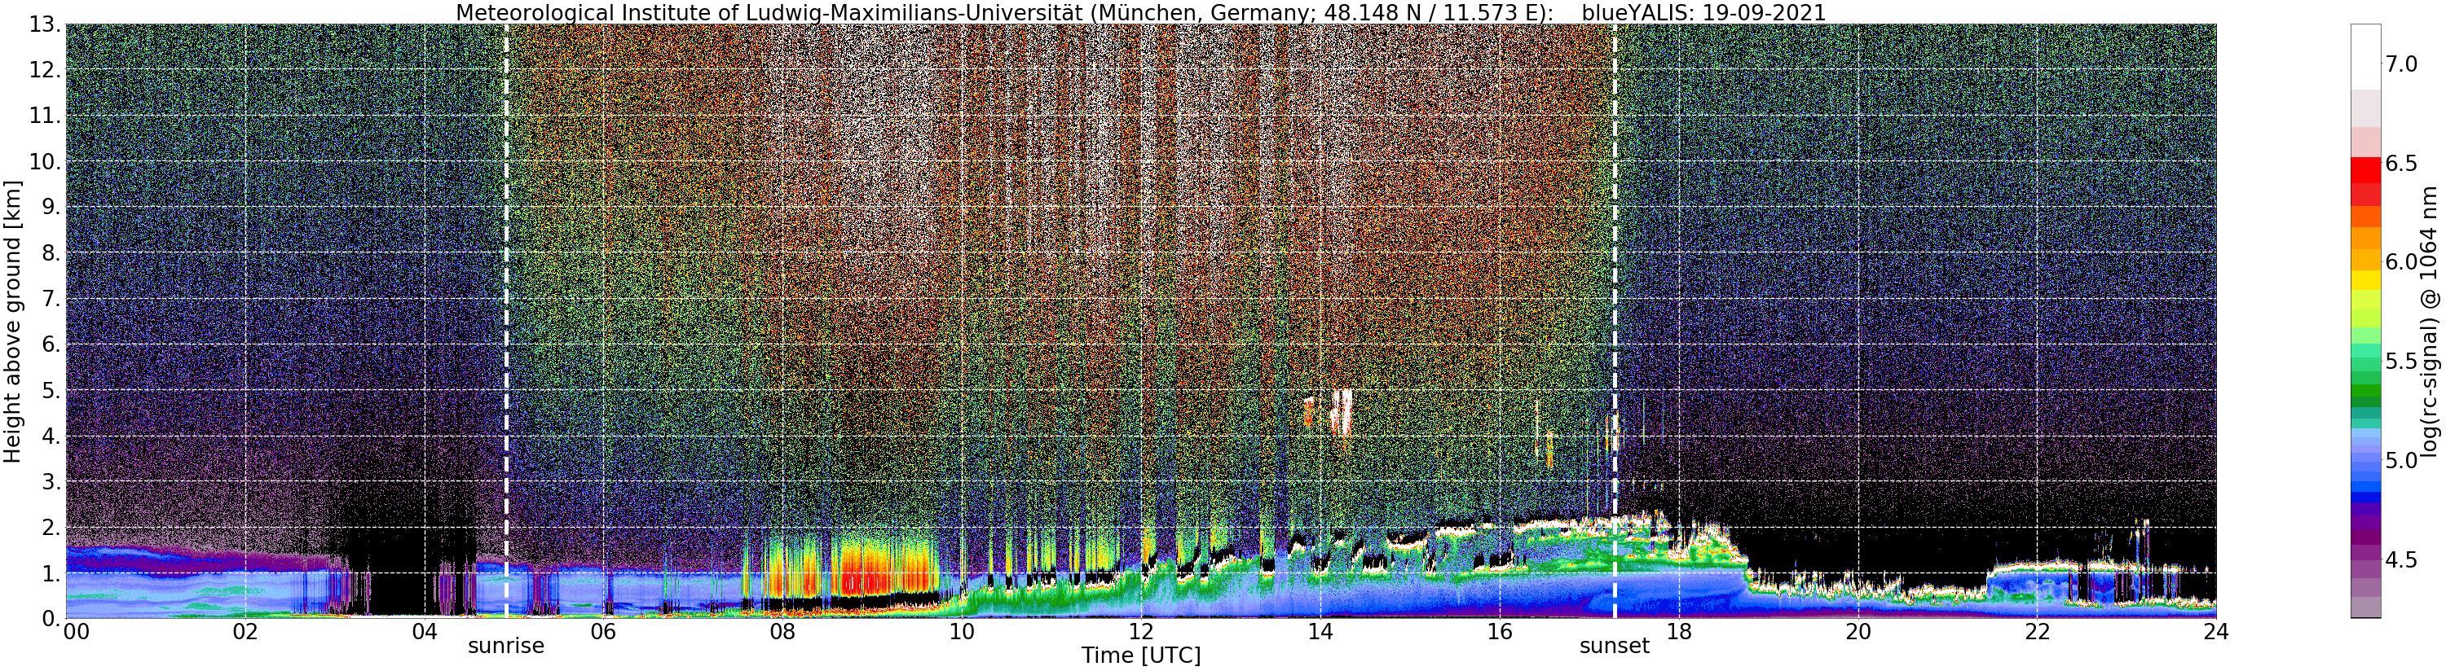Click the time axis tick "12"
The height and width of the screenshot is (671, 2446).
pos(1141,633)
